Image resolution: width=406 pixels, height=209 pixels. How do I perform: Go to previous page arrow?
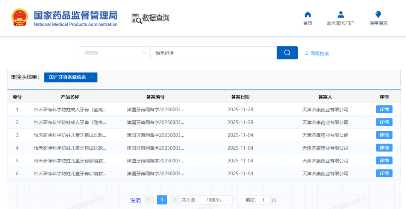coord(148,200)
